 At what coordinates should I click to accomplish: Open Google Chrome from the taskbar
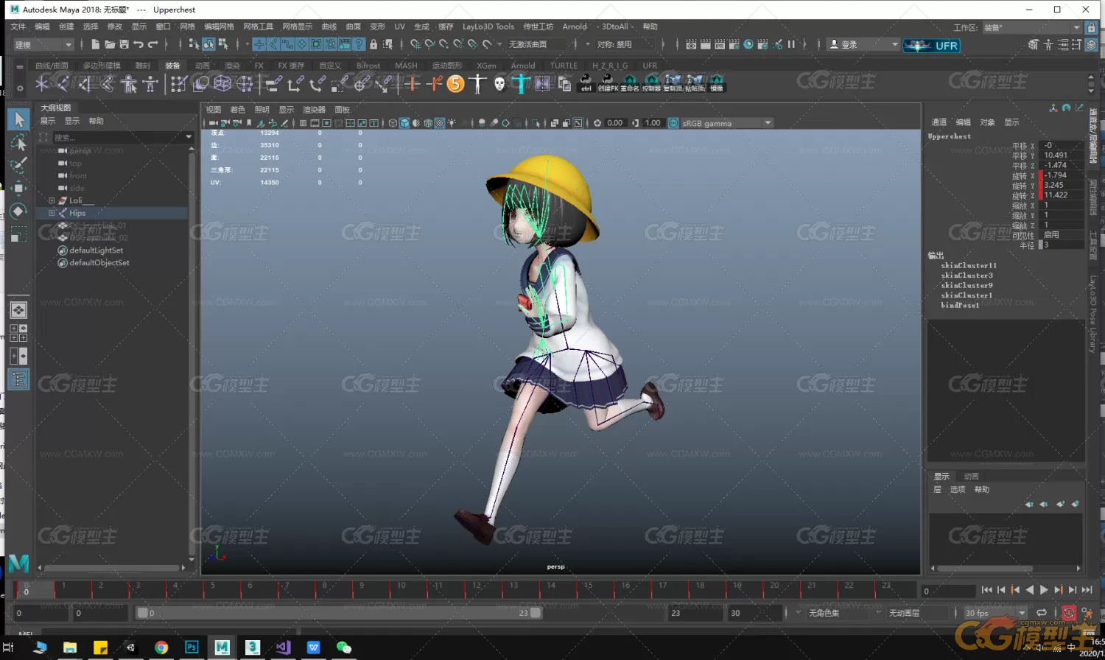(161, 647)
